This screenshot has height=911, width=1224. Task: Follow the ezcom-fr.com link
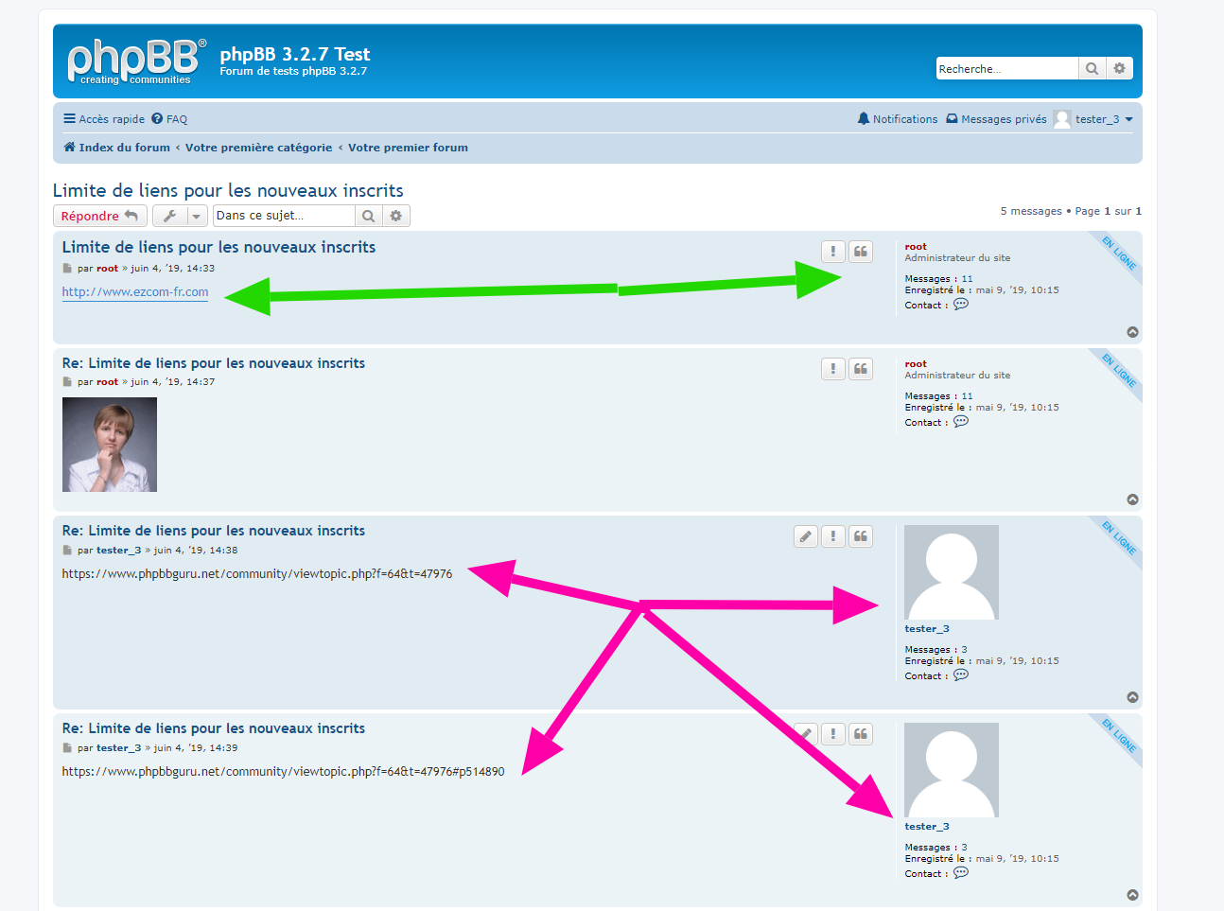135,292
